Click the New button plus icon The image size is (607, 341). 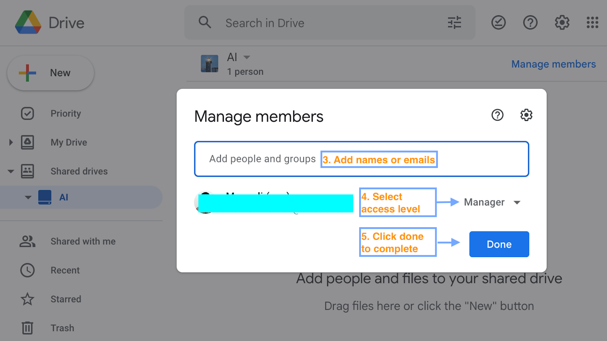pyautogui.click(x=27, y=73)
